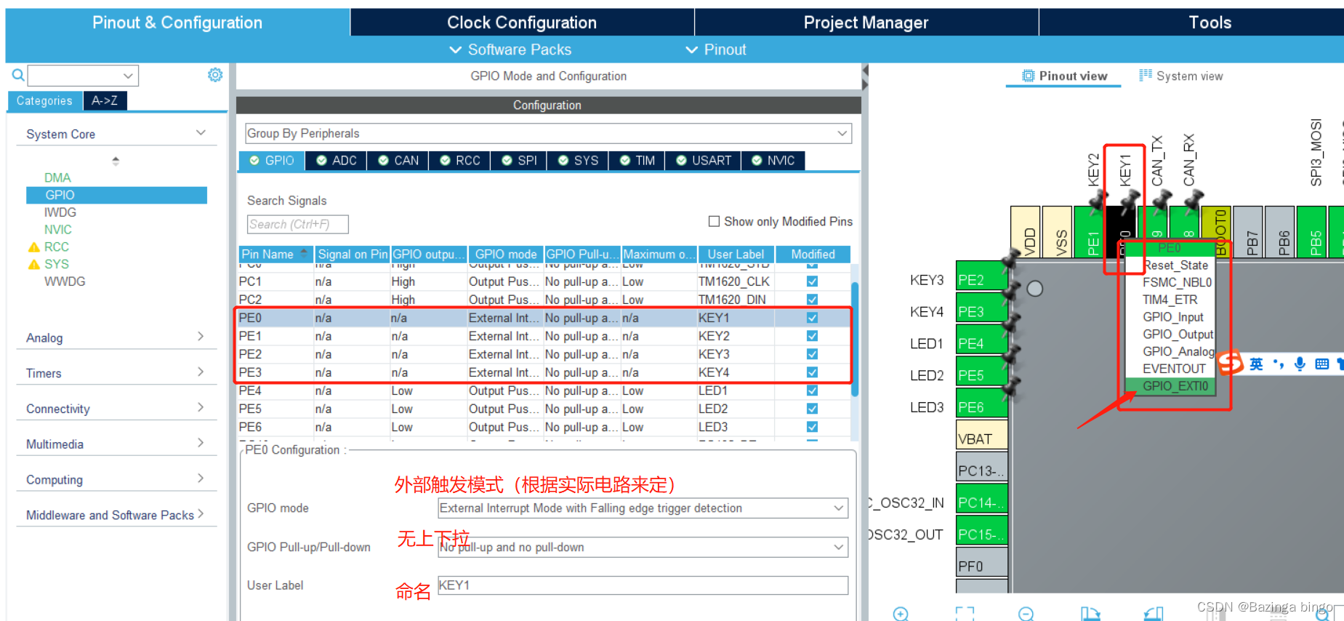
Task: Fit the chip view to the window
Action: pyautogui.click(x=965, y=614)
